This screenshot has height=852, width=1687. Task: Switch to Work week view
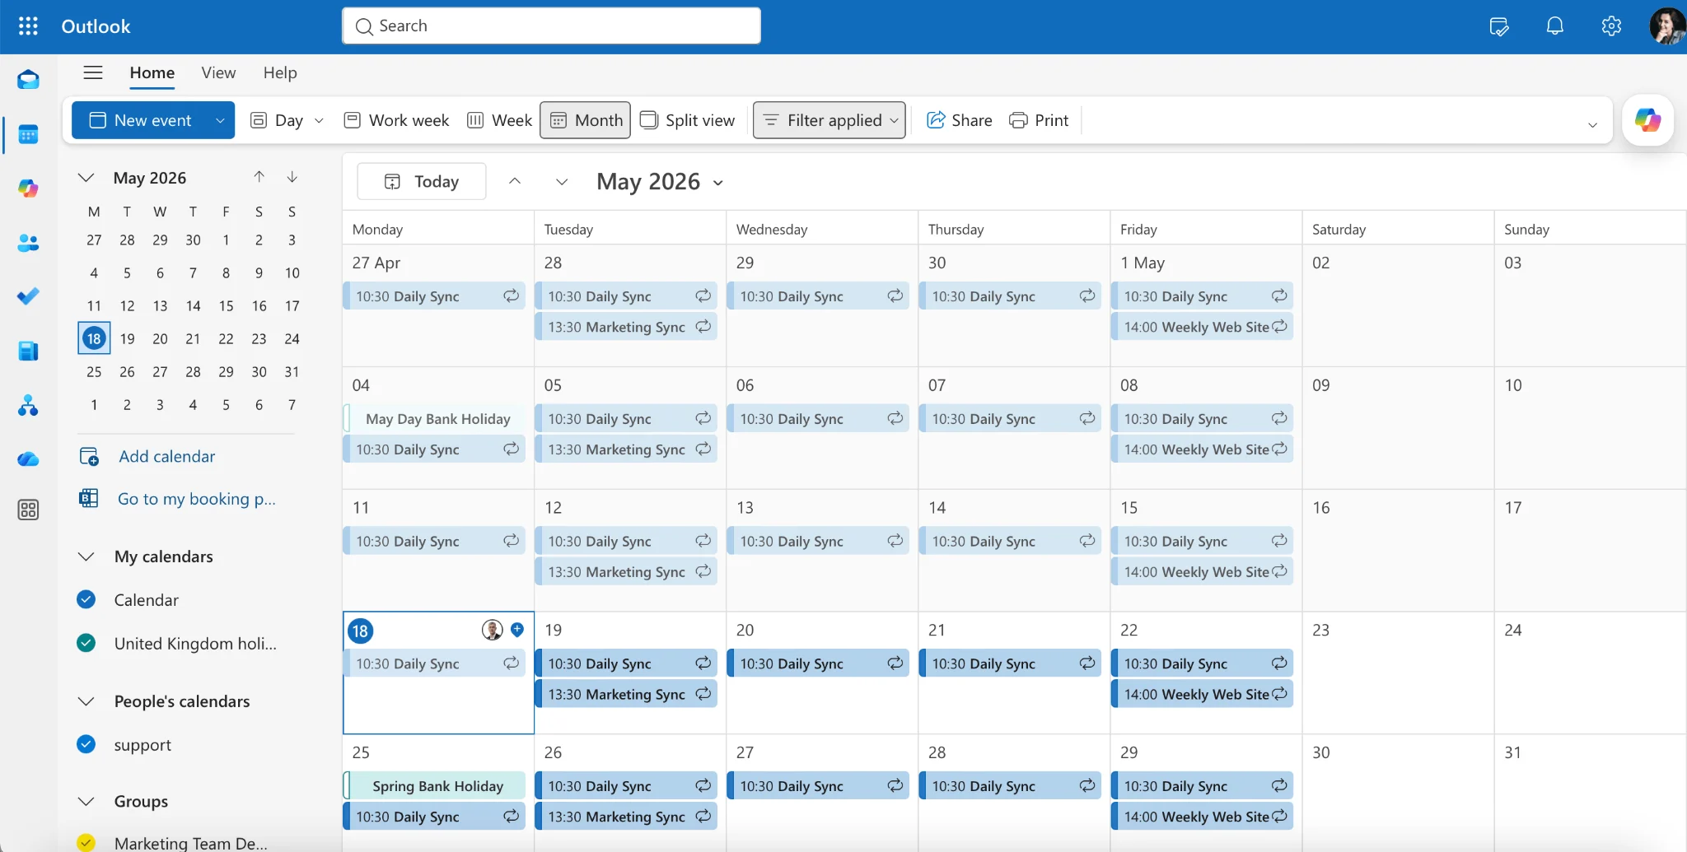pyautogui.click(x=396, y=120)
